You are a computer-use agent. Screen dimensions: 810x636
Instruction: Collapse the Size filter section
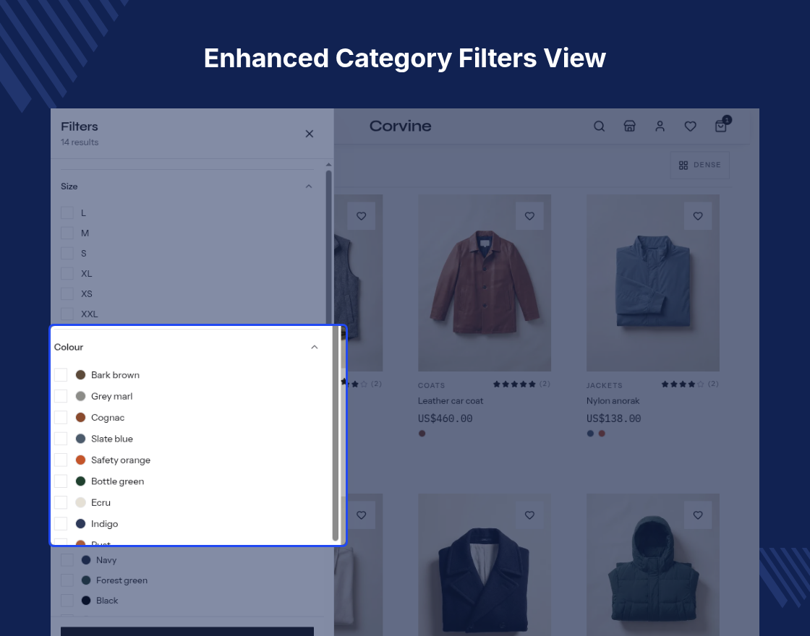[x=309, y=186]
